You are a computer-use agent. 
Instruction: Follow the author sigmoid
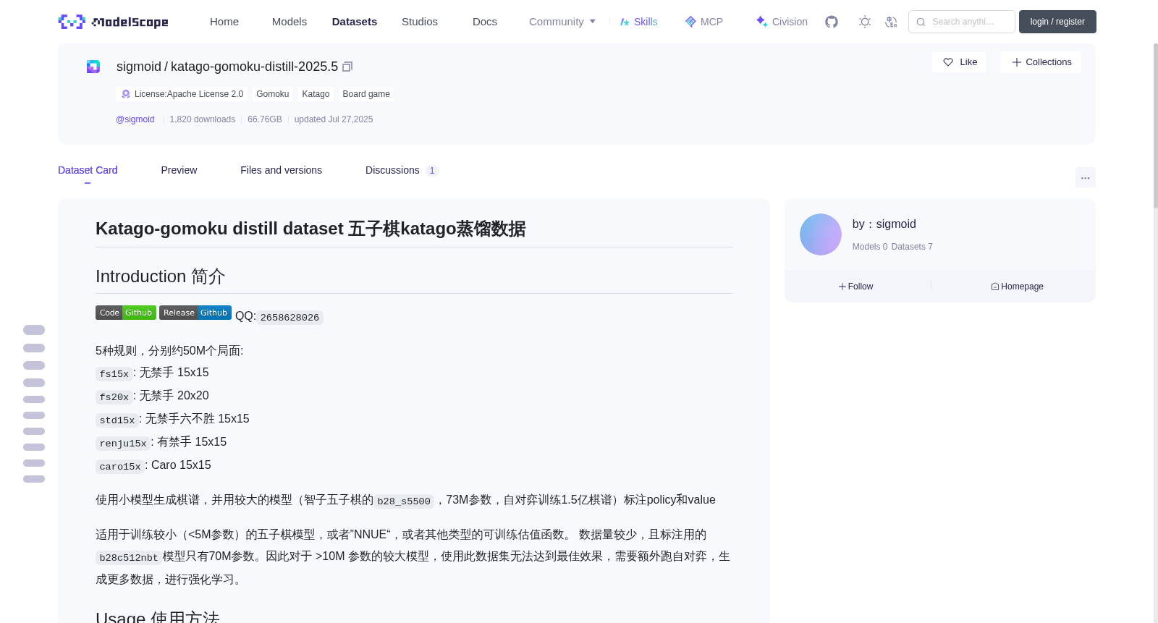[x=856, y=287]
